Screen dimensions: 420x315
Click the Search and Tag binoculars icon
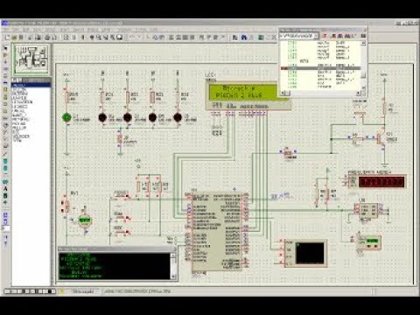coord(244,38)
